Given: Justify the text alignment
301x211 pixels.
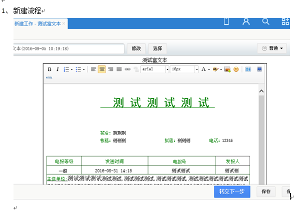Looking at the screenshot, I should [119, 69].
